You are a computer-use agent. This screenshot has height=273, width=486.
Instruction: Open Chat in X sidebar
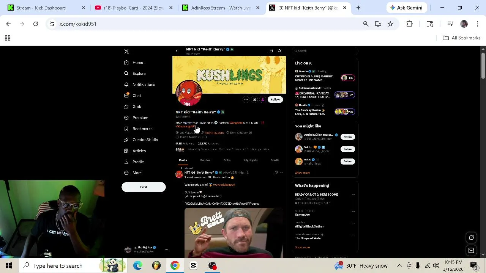pos(133,96)
